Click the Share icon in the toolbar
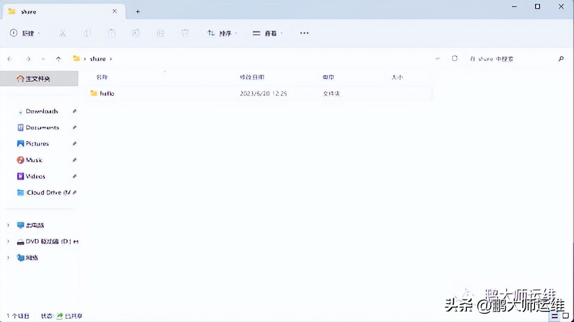574x322 pixels. pos(160,33)
